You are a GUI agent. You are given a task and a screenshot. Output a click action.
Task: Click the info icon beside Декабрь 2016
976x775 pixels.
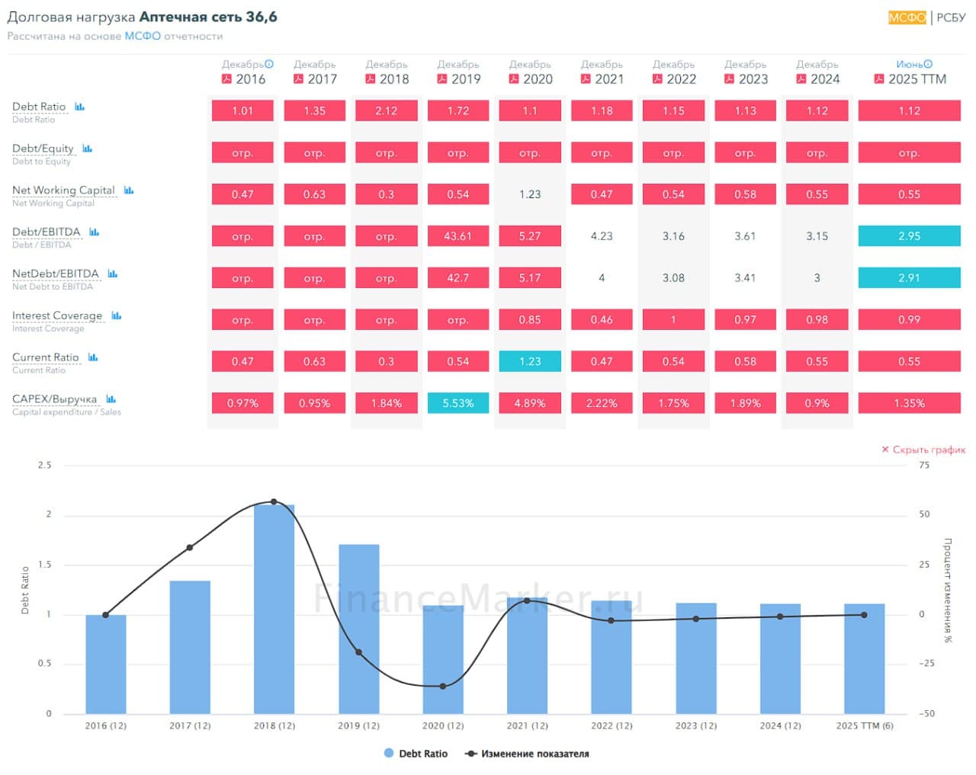pyautogui.click(x=269, y=65)
